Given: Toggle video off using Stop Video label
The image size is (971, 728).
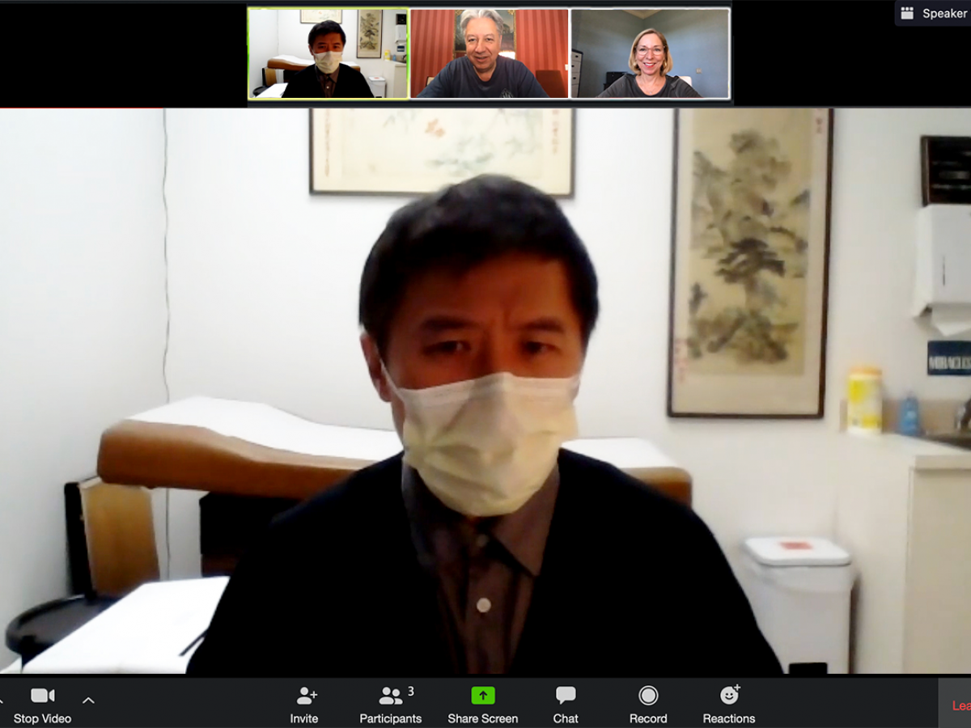Looking at the screenshot, I should click(x=42, y=718).
